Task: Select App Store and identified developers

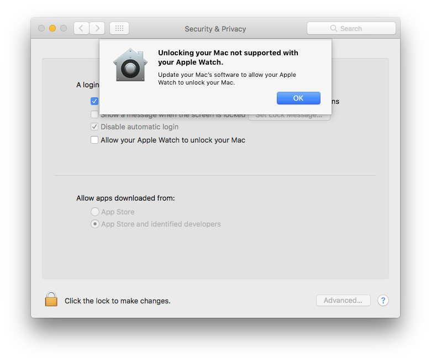Action: tap(95, 224)
